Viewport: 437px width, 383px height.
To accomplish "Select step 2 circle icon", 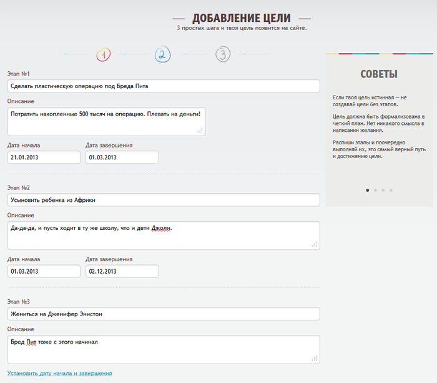I will coord(162,54).
